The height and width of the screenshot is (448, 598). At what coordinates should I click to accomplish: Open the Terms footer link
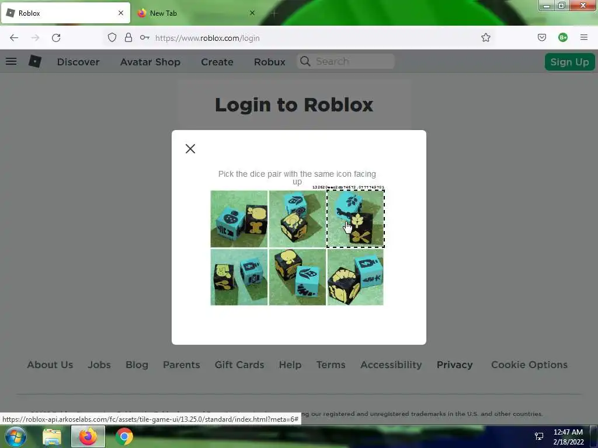pyautogui.click(x=331, y=365)
